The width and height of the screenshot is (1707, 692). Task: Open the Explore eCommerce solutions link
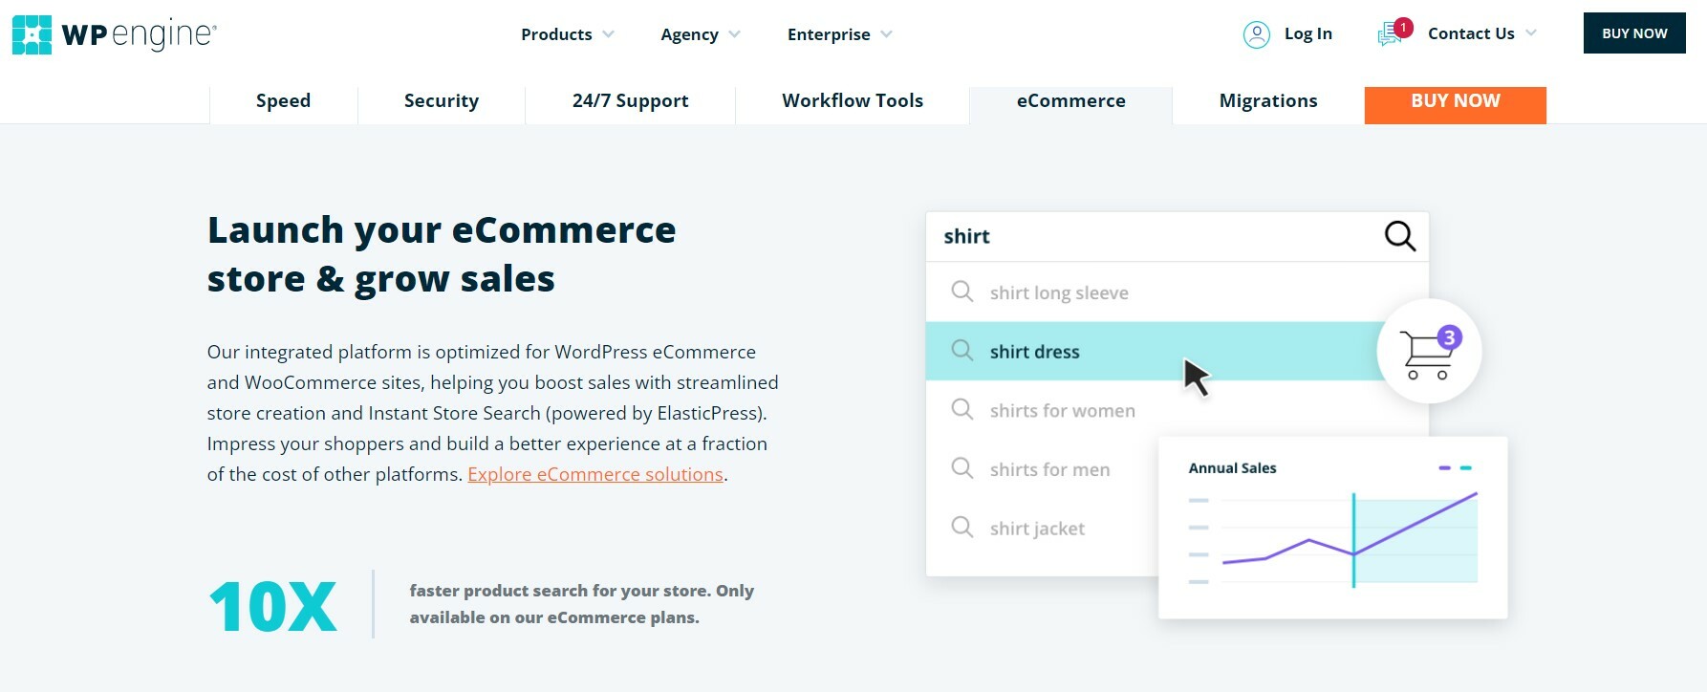pos(594,473)
